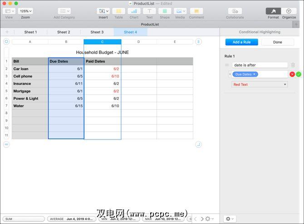Select column E header
The image size is (304, 224).
click(x=175, y=42)
